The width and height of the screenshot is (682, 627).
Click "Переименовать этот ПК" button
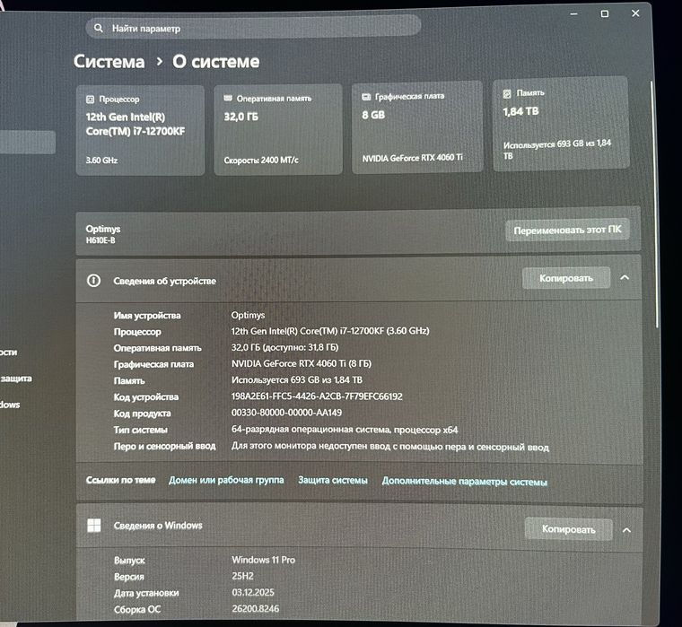click(x=567, y=230)
